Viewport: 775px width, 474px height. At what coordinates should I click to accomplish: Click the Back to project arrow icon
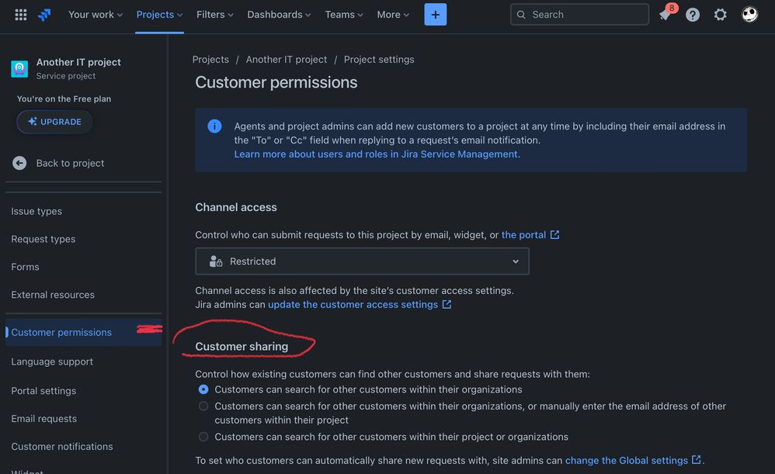[x=19, y=163]
